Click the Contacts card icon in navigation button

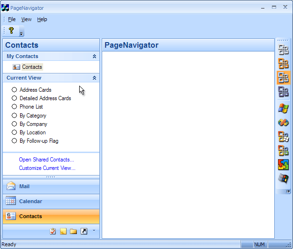click(x=11, y=216)
